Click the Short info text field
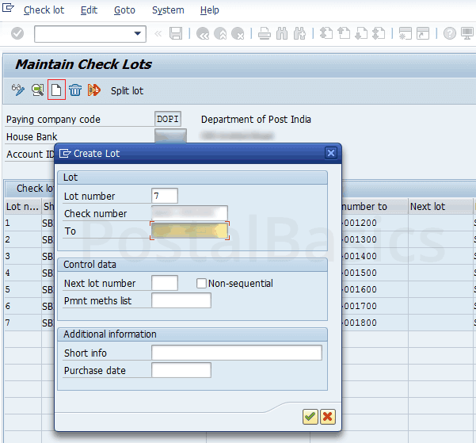The image size is (476, 443). point(237,353)
